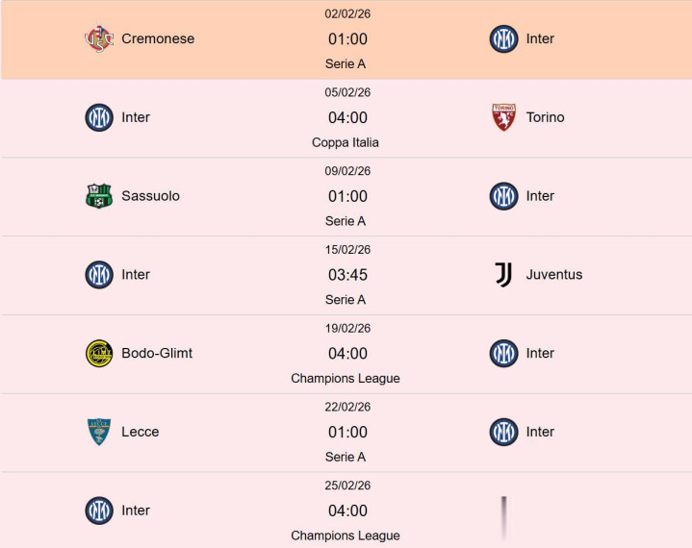Click the 03:45 kickoff time
This screenshot has height=548, width=692.
pyautogui.click(x=346, y=275)
